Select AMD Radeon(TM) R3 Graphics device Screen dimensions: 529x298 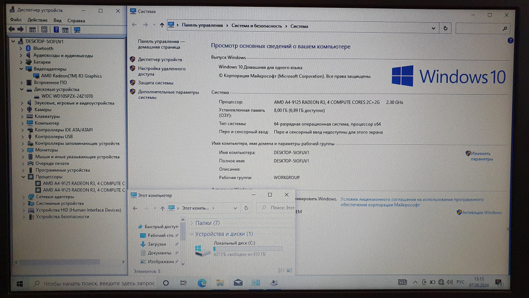[71, 76]
